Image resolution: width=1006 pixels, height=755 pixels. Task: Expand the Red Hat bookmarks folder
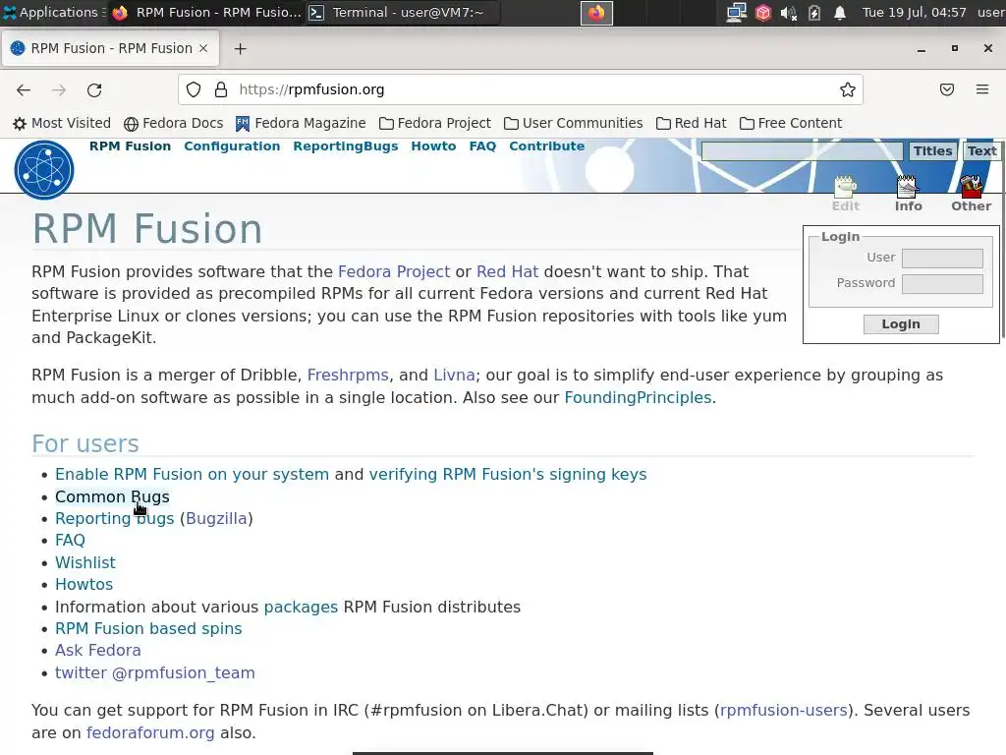(x=691, y=123)
